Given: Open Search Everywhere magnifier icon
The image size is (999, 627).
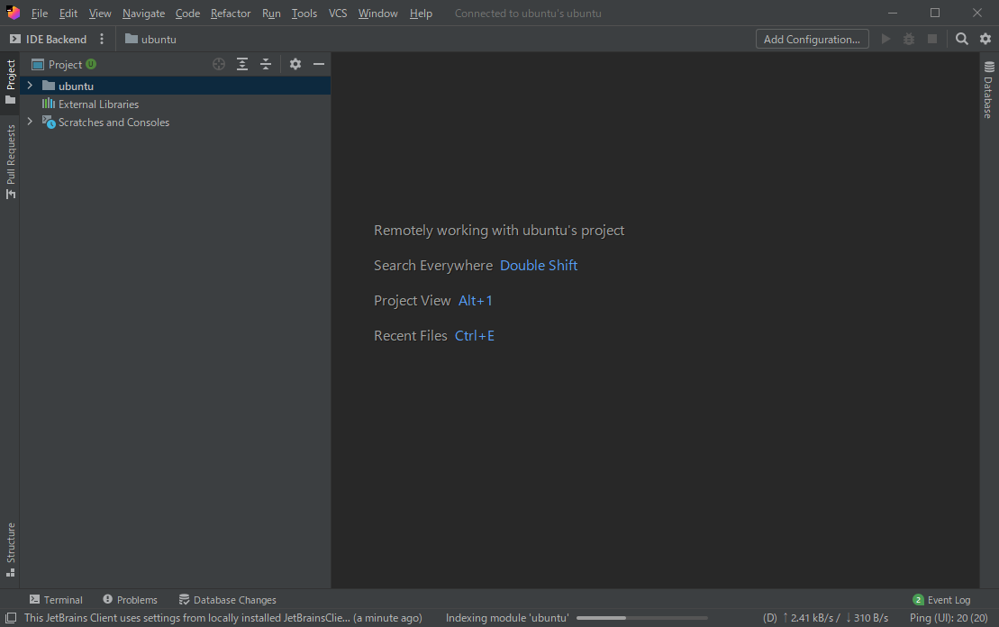Looking at the screenshot, I should pos(962,39).
